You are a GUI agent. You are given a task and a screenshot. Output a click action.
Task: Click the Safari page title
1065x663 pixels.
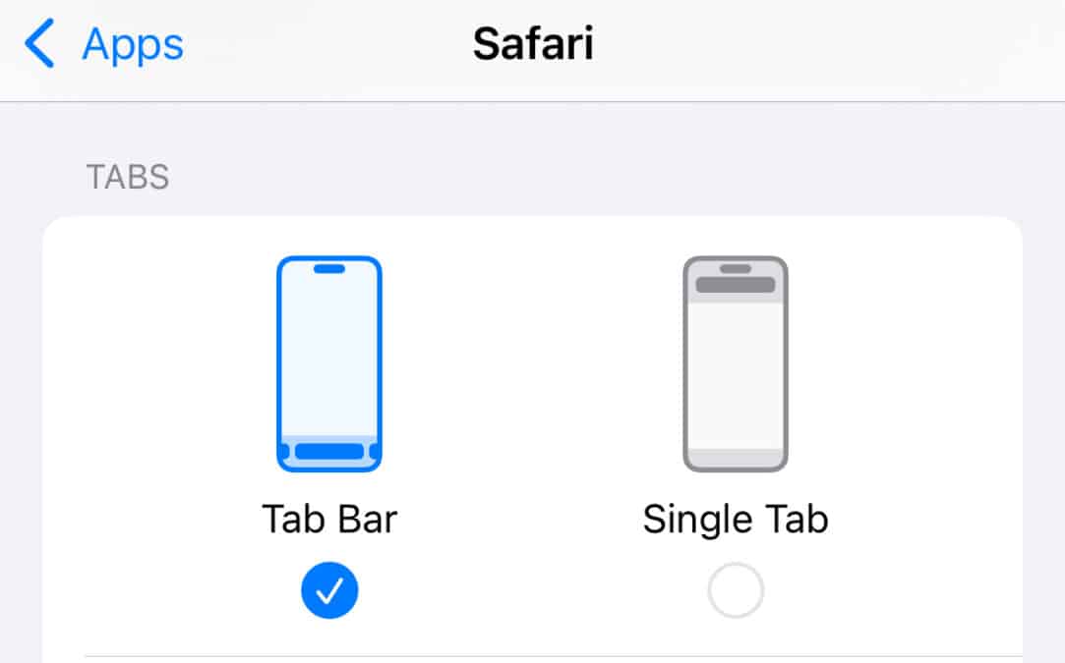click(x=533, y=44)
